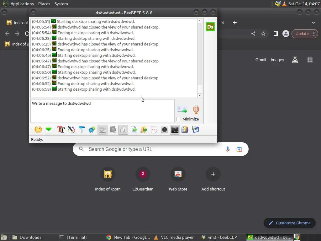Click the send folder icon

[144, 130]
